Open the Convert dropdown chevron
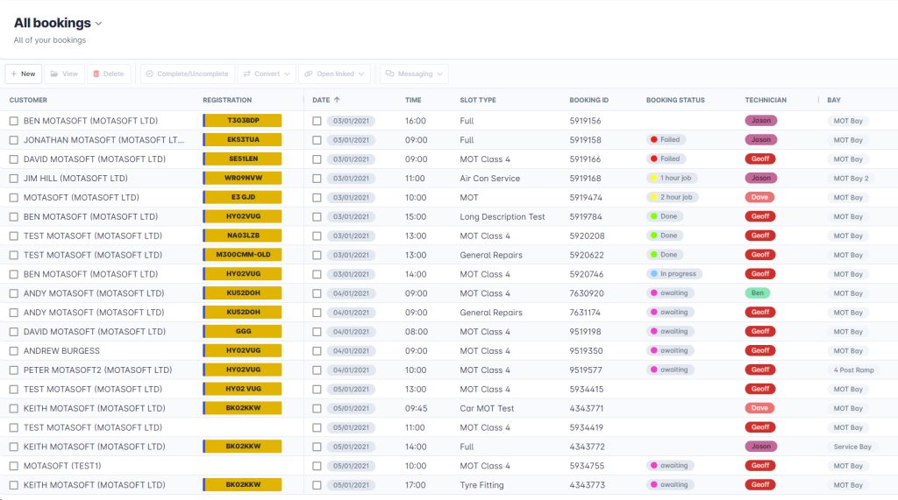This screenshot has width=898, height=500. pyautogui.click(x=287, y=74)
